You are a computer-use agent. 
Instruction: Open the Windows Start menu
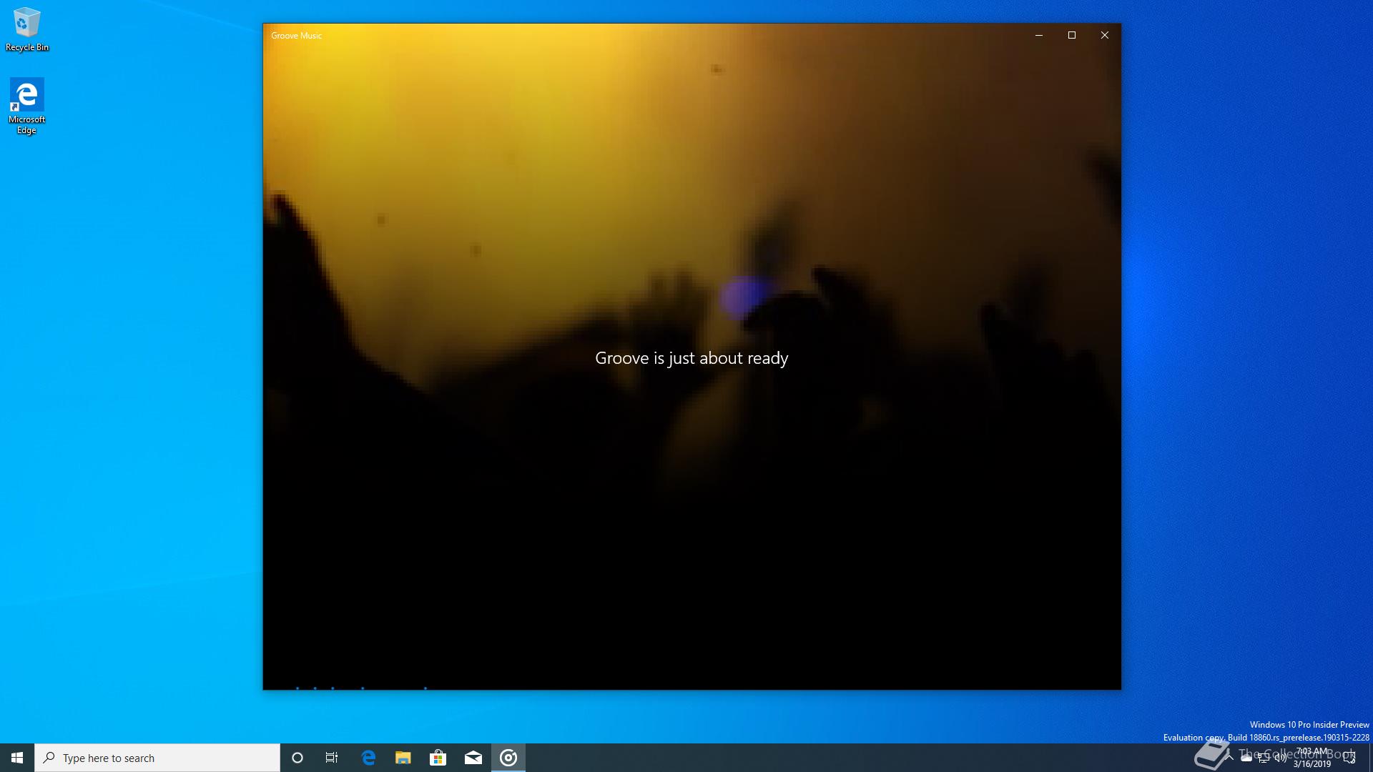click(17, 758)
